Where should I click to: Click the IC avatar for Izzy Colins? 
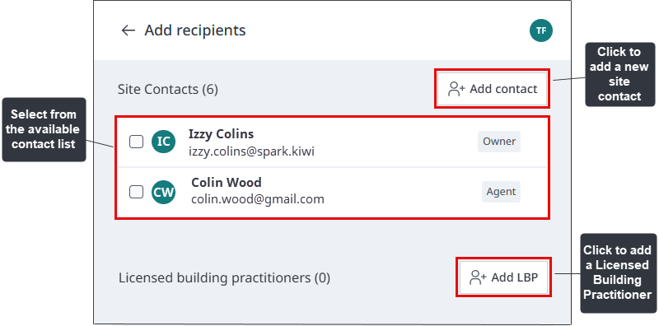click(x=163, y=142)
